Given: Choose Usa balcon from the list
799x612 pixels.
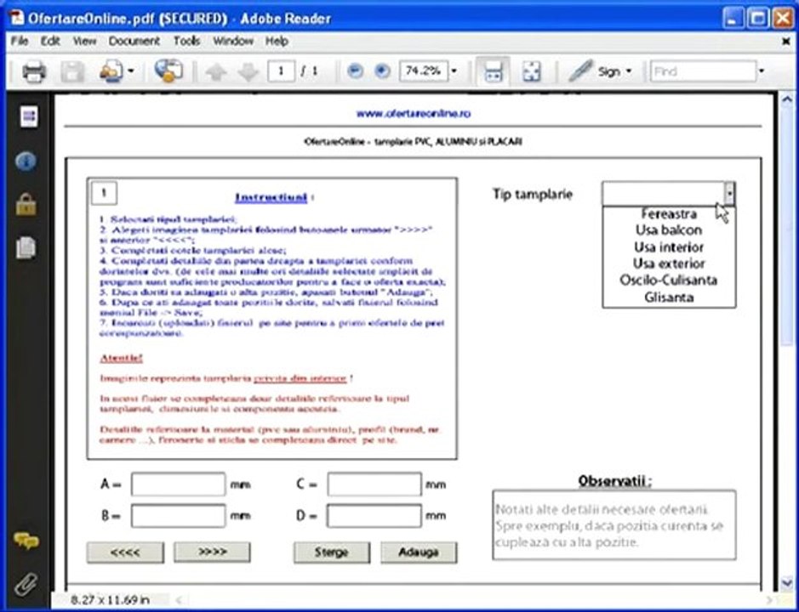Looking at the screenshot, I should [x=669, y=230].
